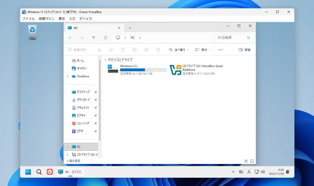The height and width of the screenshot is (186, 314).
Task: Open the 並べ替え sort dropdown
Action: pyautogui.click(x=179, y=50)
